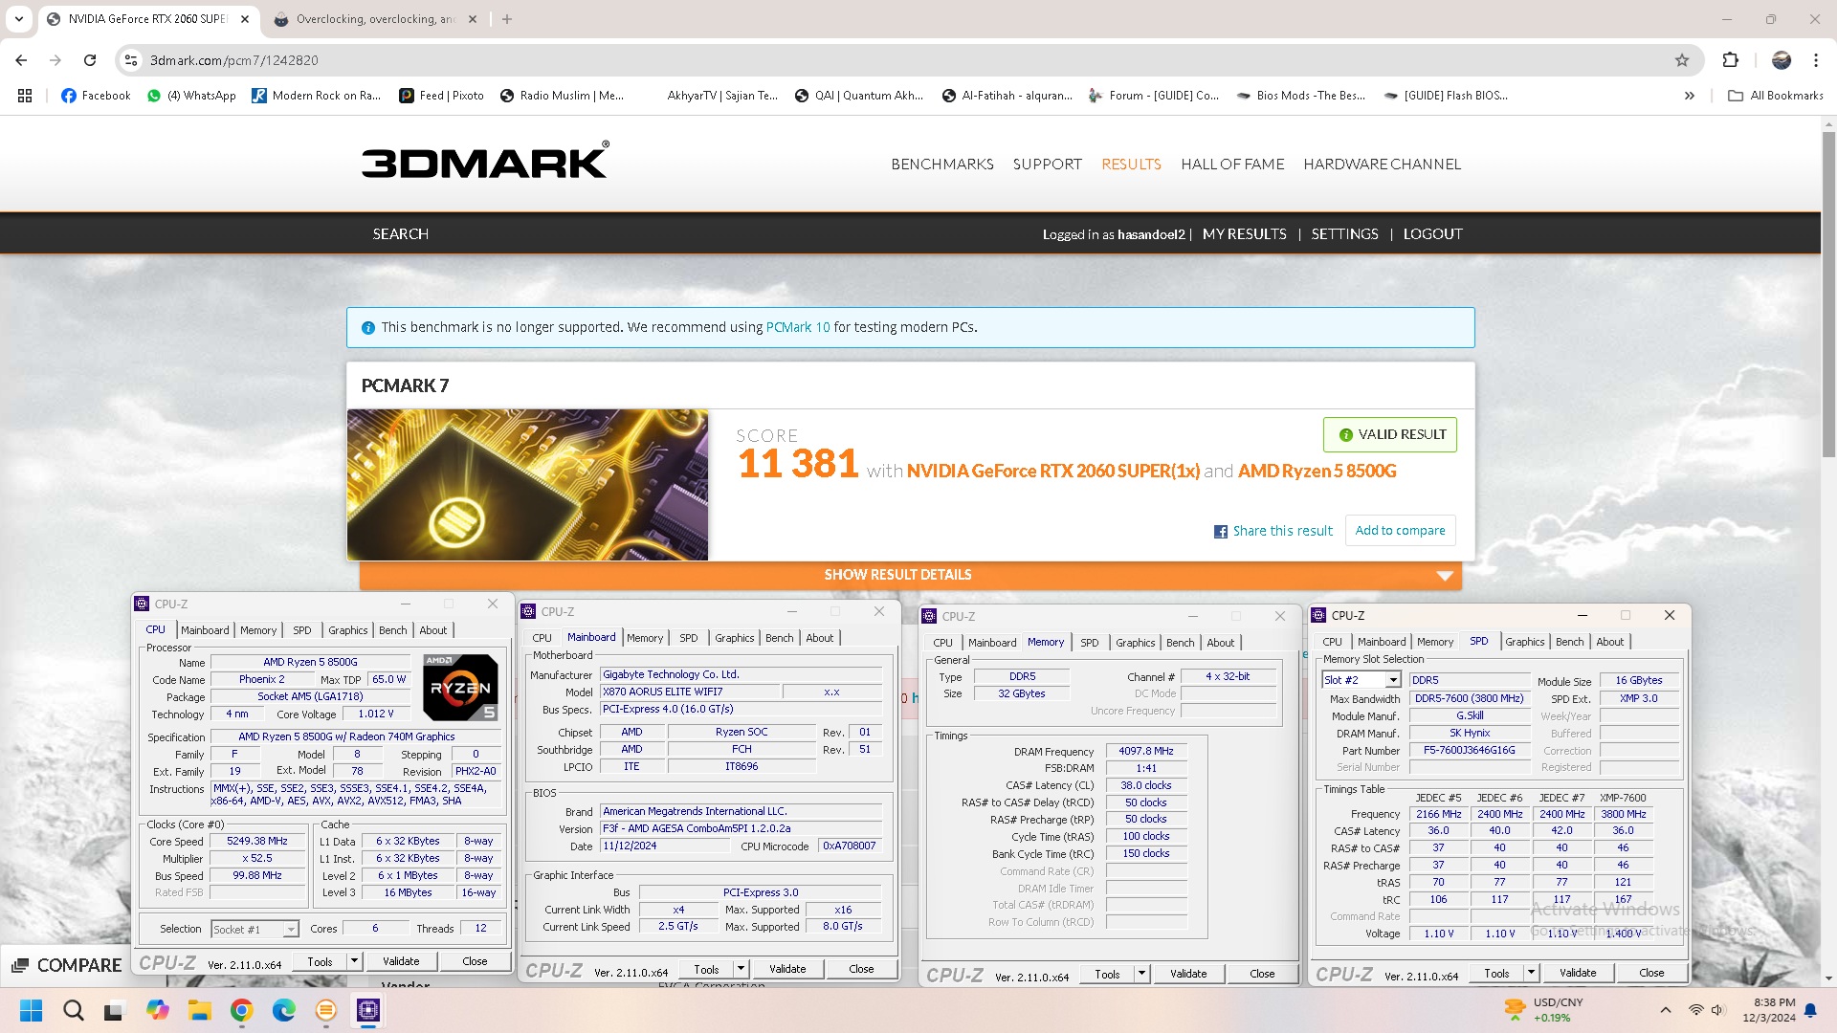
Task: Open the Google apps grid in bookmarks bar
Action: click(x=25, y=96)
